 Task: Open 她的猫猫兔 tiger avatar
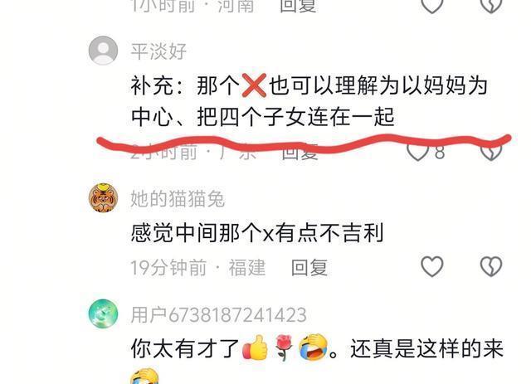click(103, 197)
